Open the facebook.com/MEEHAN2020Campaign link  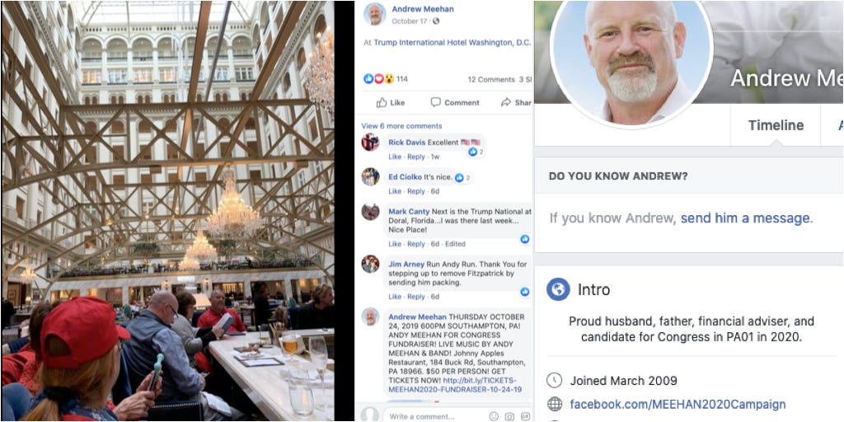click(x=678, y=404)
